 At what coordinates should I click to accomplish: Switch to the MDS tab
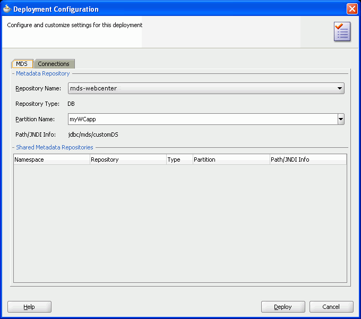pos(22,64)
